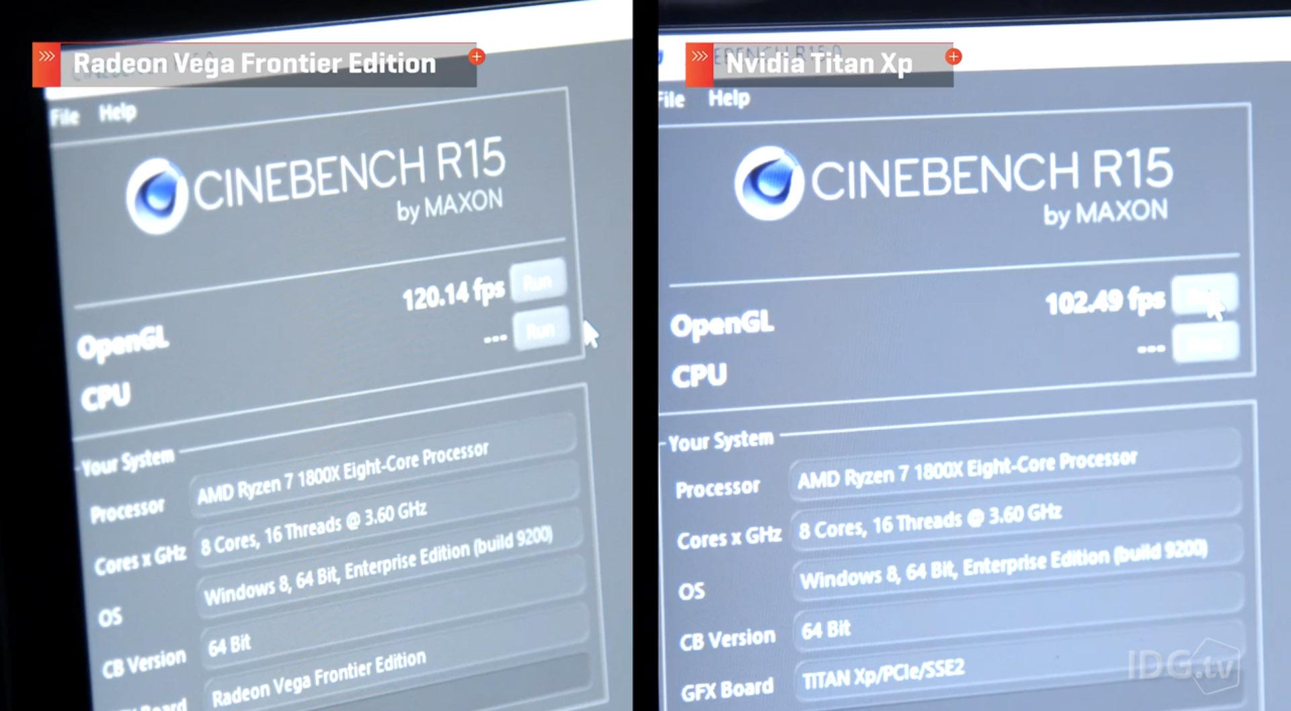The image size is (1291, 711).
Task: Run CPU test in left Radeon window
Action: click(x=541, y=329)
